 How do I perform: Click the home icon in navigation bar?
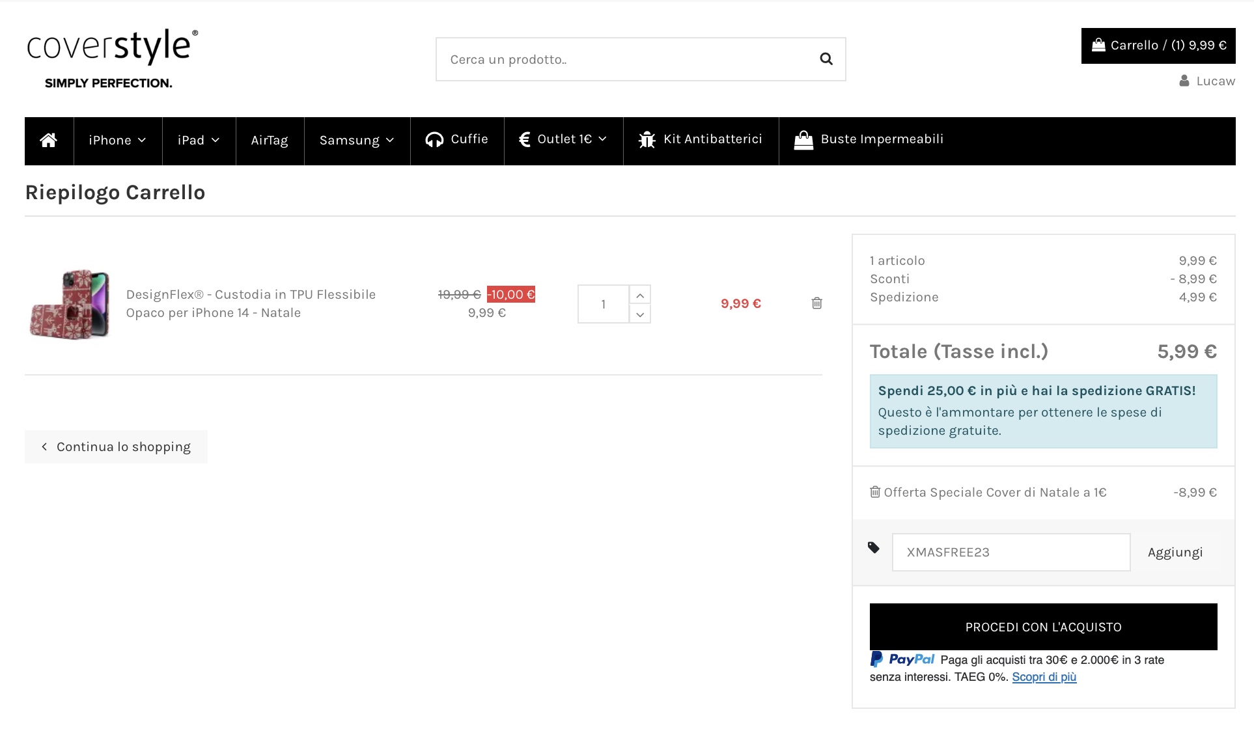(49, 140)
